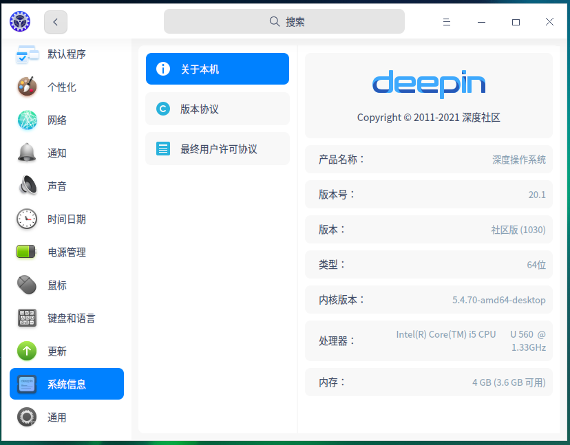The image size is (570, 445).
Task: Click the product name value 深度操作系统
Action: tap(519, 160)
